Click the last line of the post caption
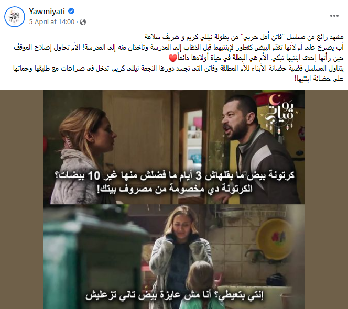The image size is (348, 309). [319, 79]
